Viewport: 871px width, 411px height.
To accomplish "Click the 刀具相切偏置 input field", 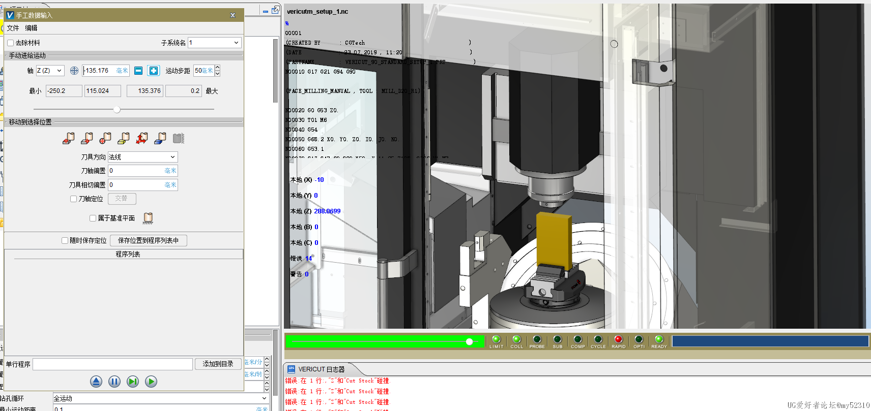I will (x=143, y=185).
